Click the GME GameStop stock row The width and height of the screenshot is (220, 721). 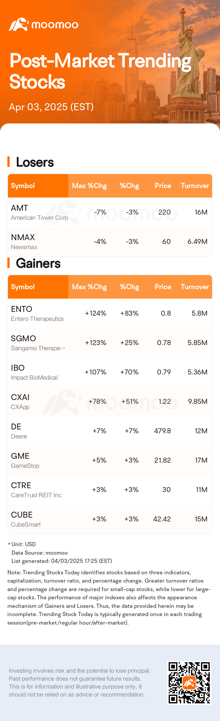[x=110, y=460]
